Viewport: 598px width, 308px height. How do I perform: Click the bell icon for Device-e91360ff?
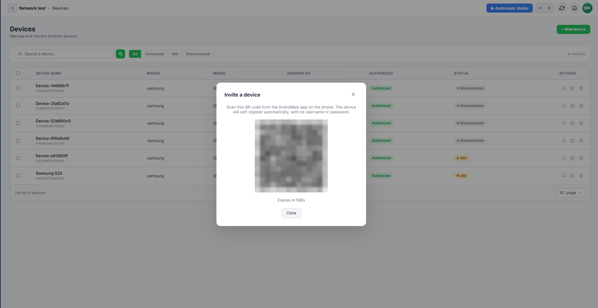564,158
